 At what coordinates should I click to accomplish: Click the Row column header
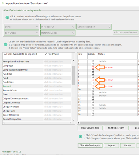[x=82, y=56]
